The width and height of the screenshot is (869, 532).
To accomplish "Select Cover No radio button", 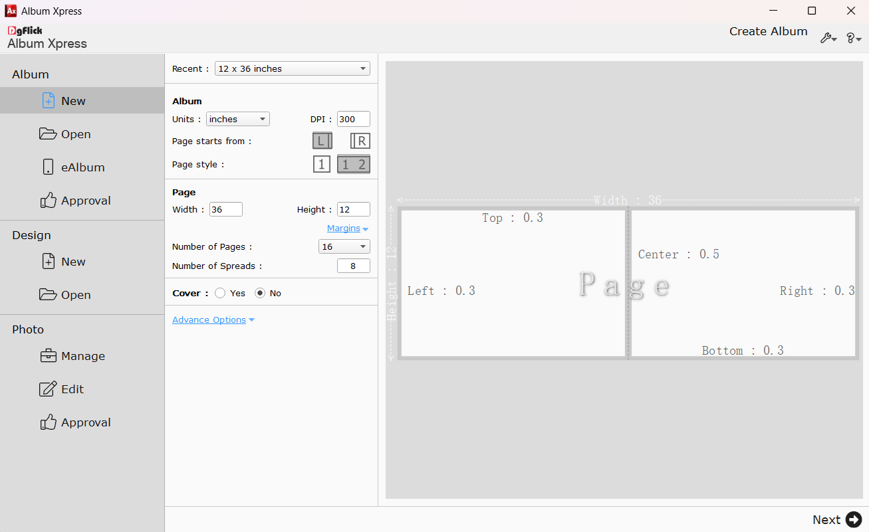I will tap(260, 293).
